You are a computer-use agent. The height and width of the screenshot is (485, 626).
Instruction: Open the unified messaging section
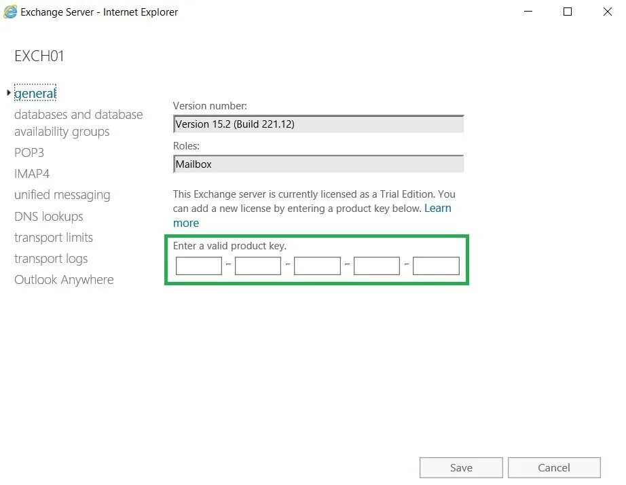coord(62,195)
